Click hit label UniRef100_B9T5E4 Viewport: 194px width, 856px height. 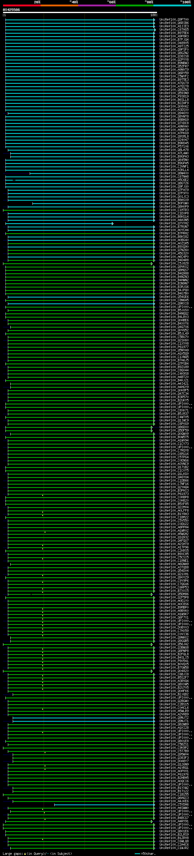[x=174, y=33]
